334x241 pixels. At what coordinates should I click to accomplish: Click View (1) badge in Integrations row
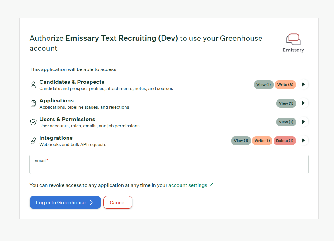241,141
